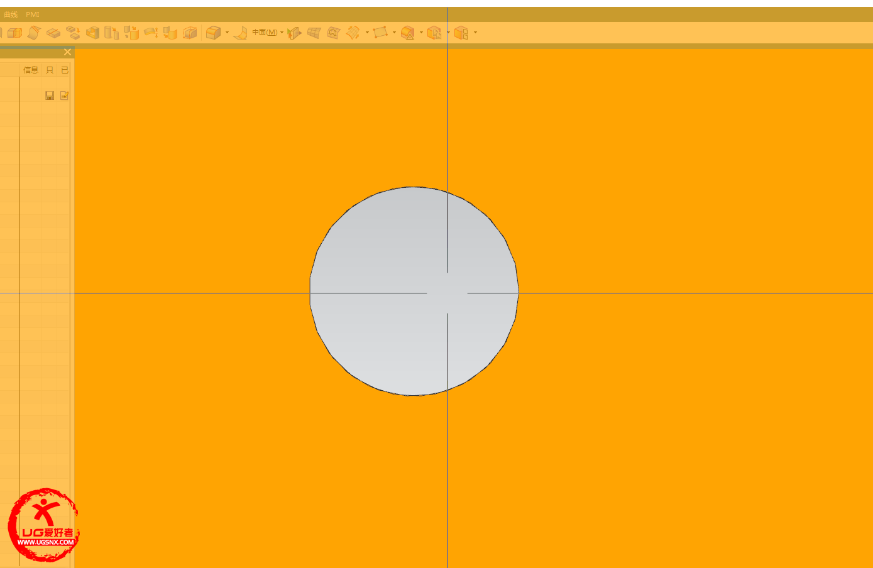
Task: Expand the box-with-document dropdown arrow
Action: [x=448, y=33]
